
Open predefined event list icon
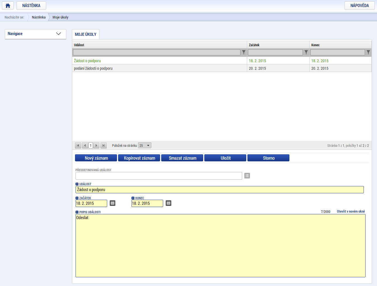247,176
